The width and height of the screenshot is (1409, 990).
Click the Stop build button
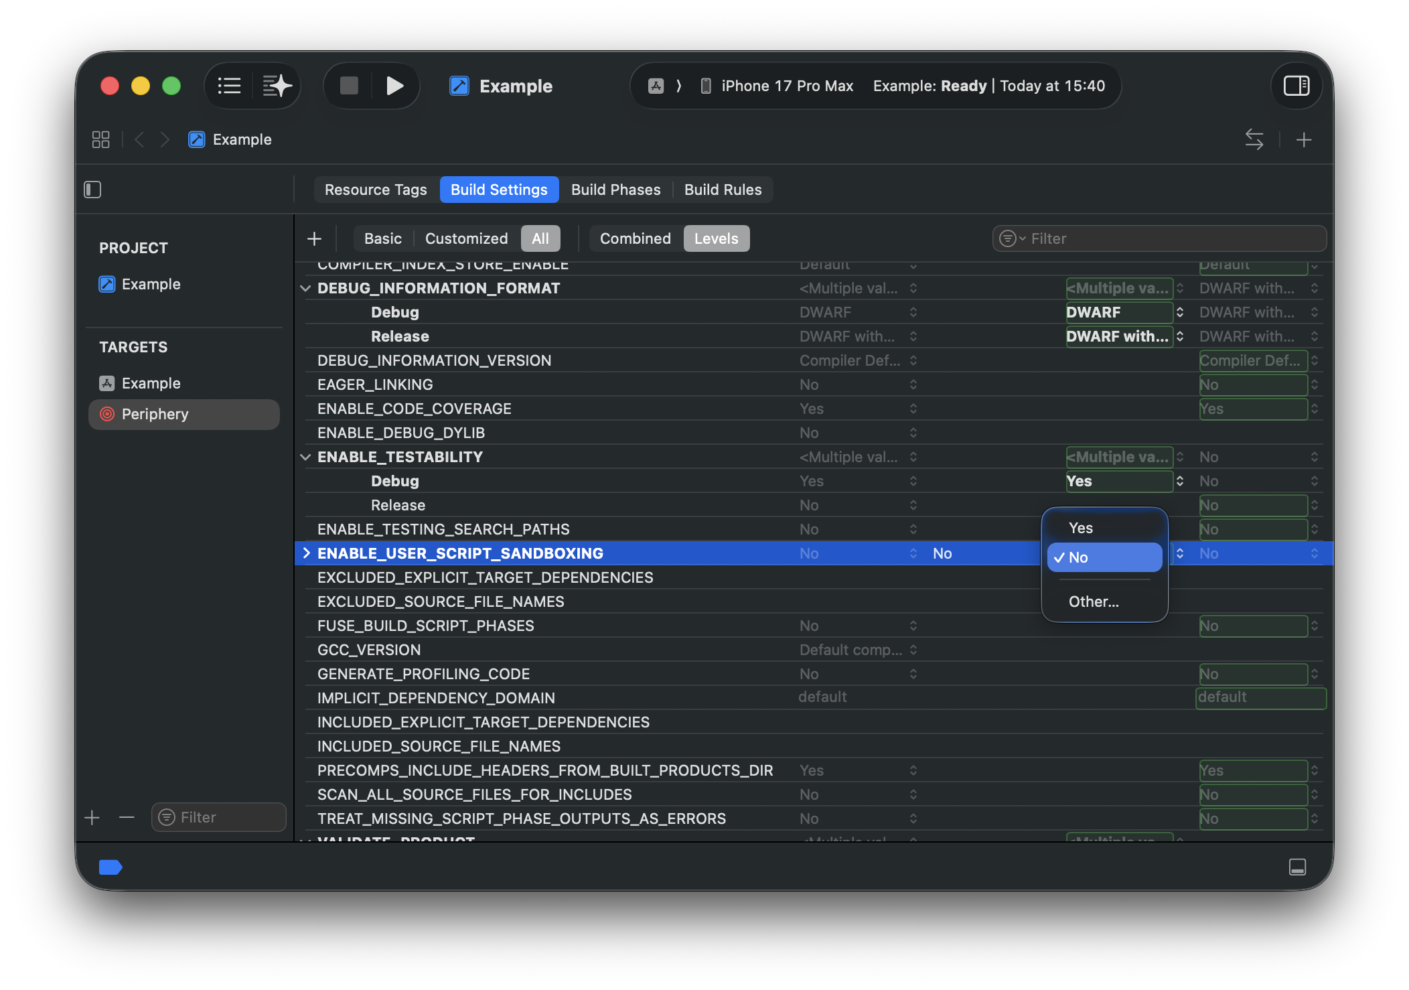point(349,86)
